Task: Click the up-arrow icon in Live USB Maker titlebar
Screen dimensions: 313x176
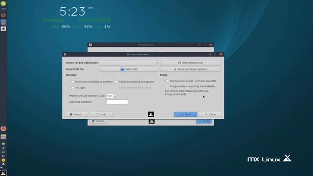Action: tap(210, 54)
